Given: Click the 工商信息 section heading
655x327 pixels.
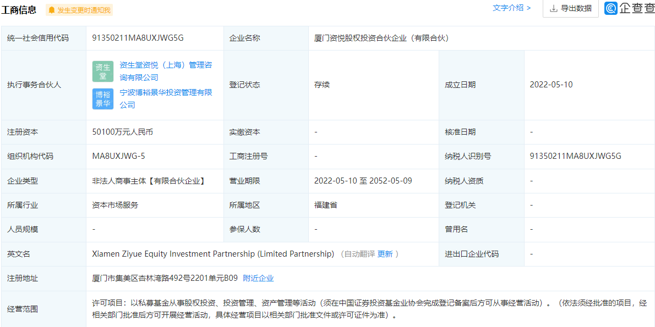Looking at the screenshot, I should [x=19, y=10].
